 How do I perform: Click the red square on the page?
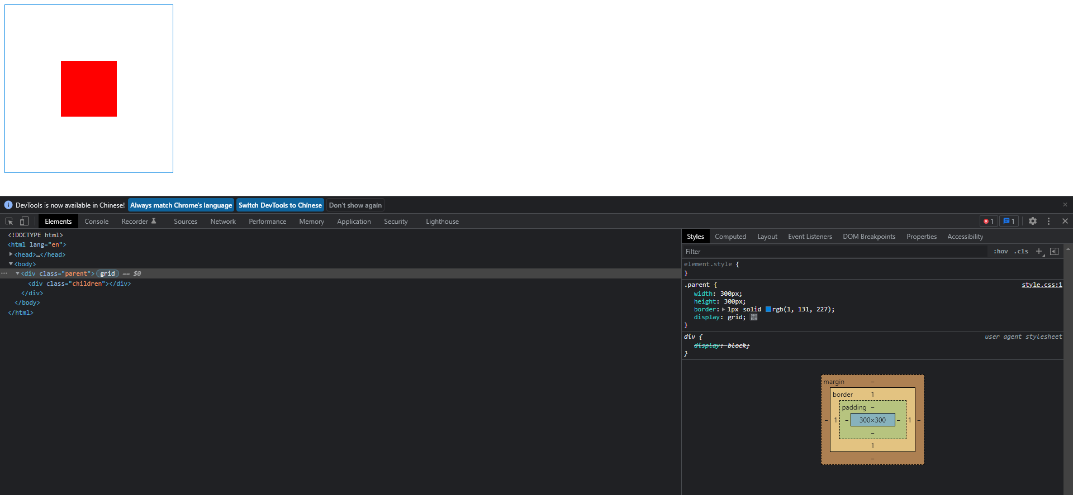point(89,89)
